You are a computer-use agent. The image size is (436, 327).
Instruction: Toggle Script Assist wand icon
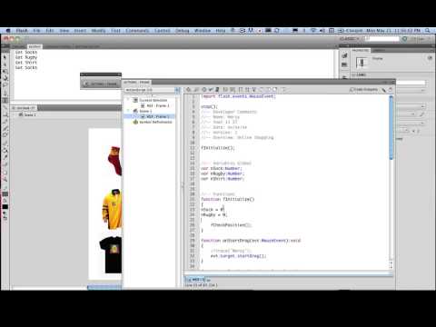[384, 90]
